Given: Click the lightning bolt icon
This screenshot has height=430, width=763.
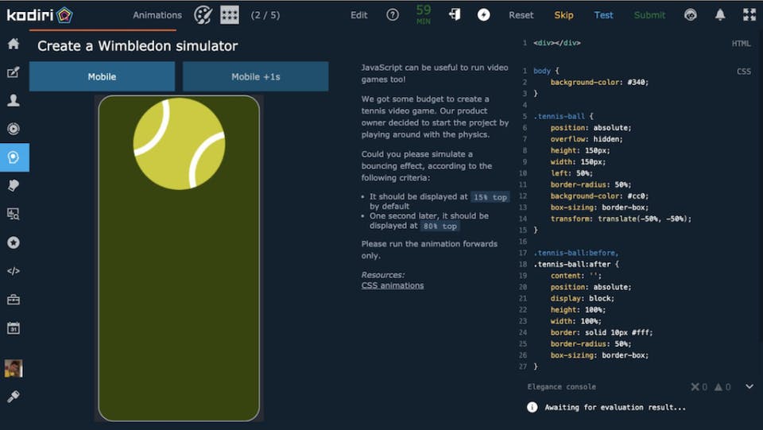Looking at the screenshot, I should coord(483,14).
